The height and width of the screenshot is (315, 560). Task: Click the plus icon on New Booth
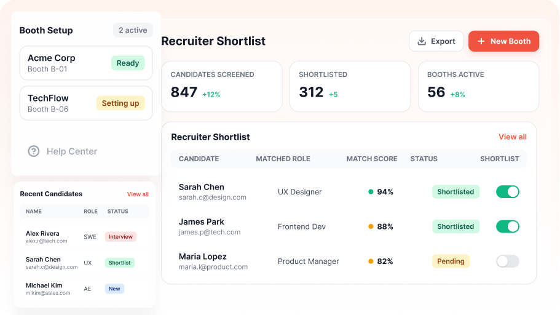481,41
